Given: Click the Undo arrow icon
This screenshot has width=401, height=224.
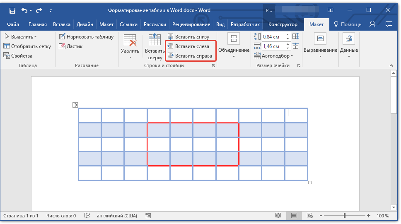Looking at the screenshot, I should tap(24, 10).
